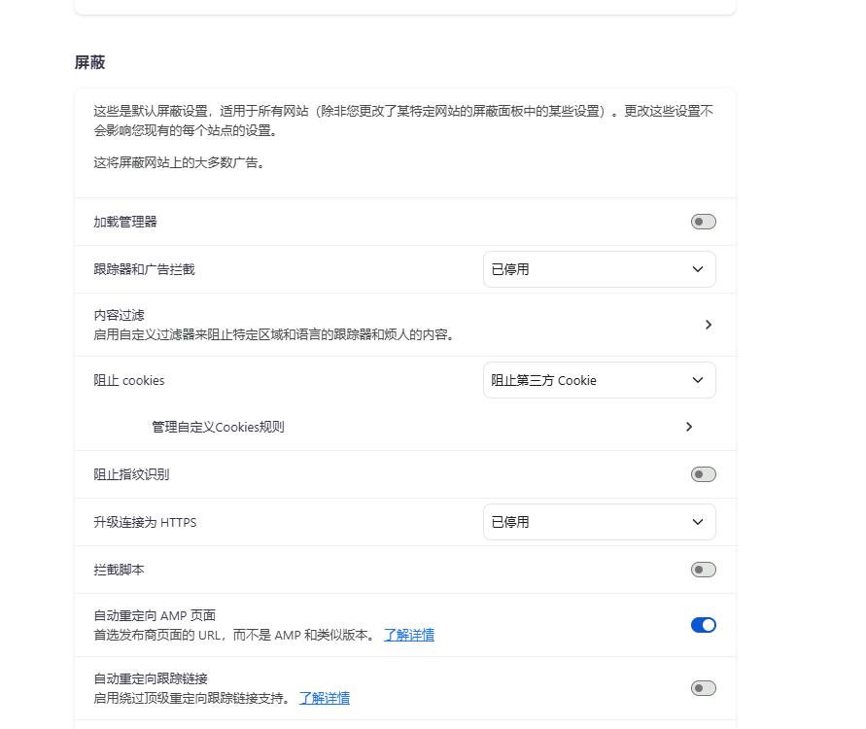Viewport: 866px width, 729px height.
Task: Open 管理自定义Cookies规则 via chevron arrow
Action: click(x=689, y=427)
